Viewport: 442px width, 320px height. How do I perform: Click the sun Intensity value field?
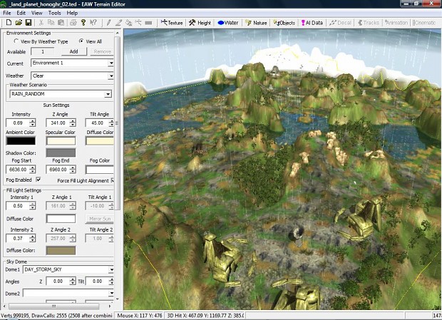point(18,123)
